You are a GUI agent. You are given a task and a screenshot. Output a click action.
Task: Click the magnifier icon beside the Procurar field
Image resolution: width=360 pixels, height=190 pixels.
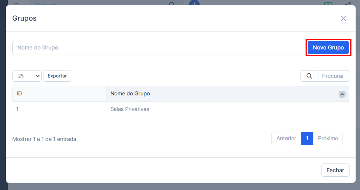[x=309, y=76]
